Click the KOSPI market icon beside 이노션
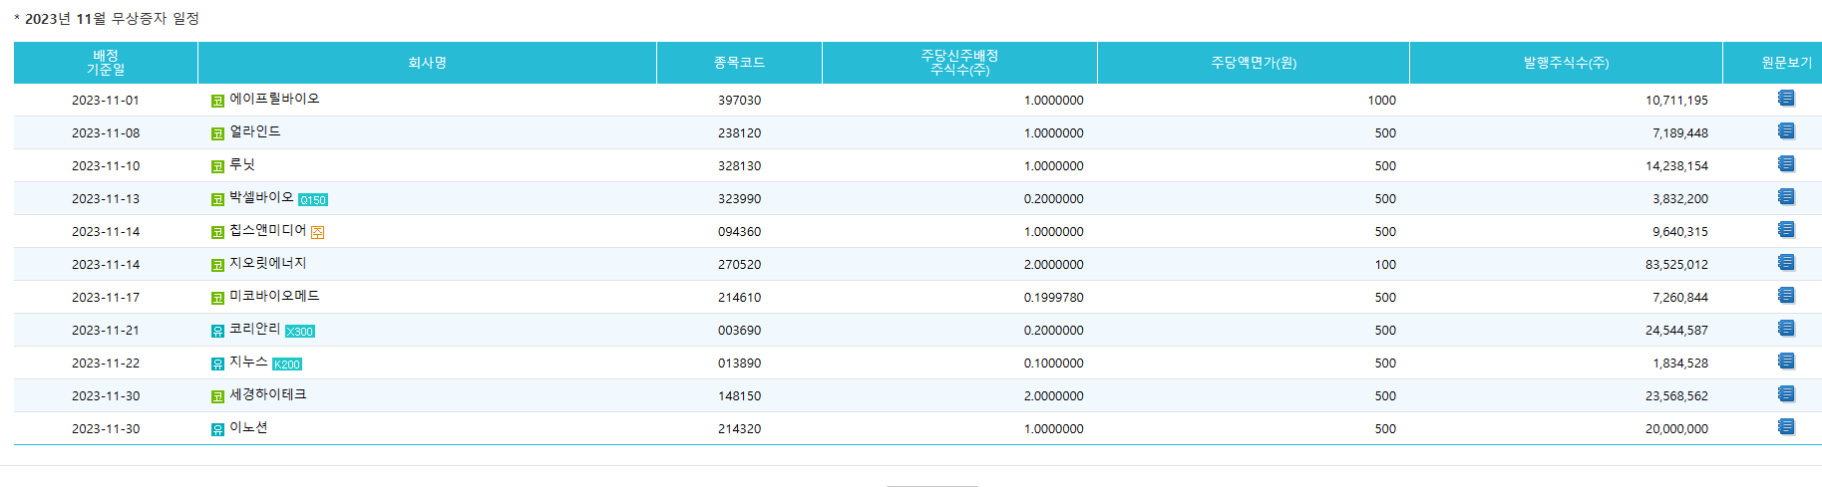 coord(217,429)
